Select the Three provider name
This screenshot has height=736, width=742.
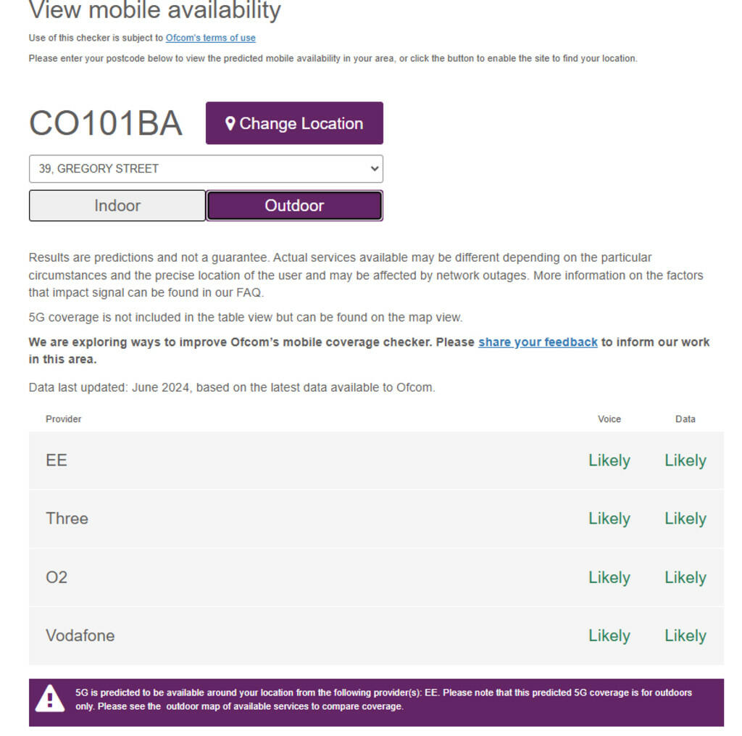67,518
